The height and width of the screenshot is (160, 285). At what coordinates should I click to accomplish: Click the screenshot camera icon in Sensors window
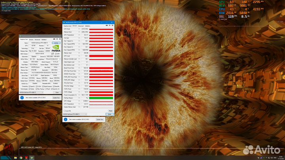point(106,26)
